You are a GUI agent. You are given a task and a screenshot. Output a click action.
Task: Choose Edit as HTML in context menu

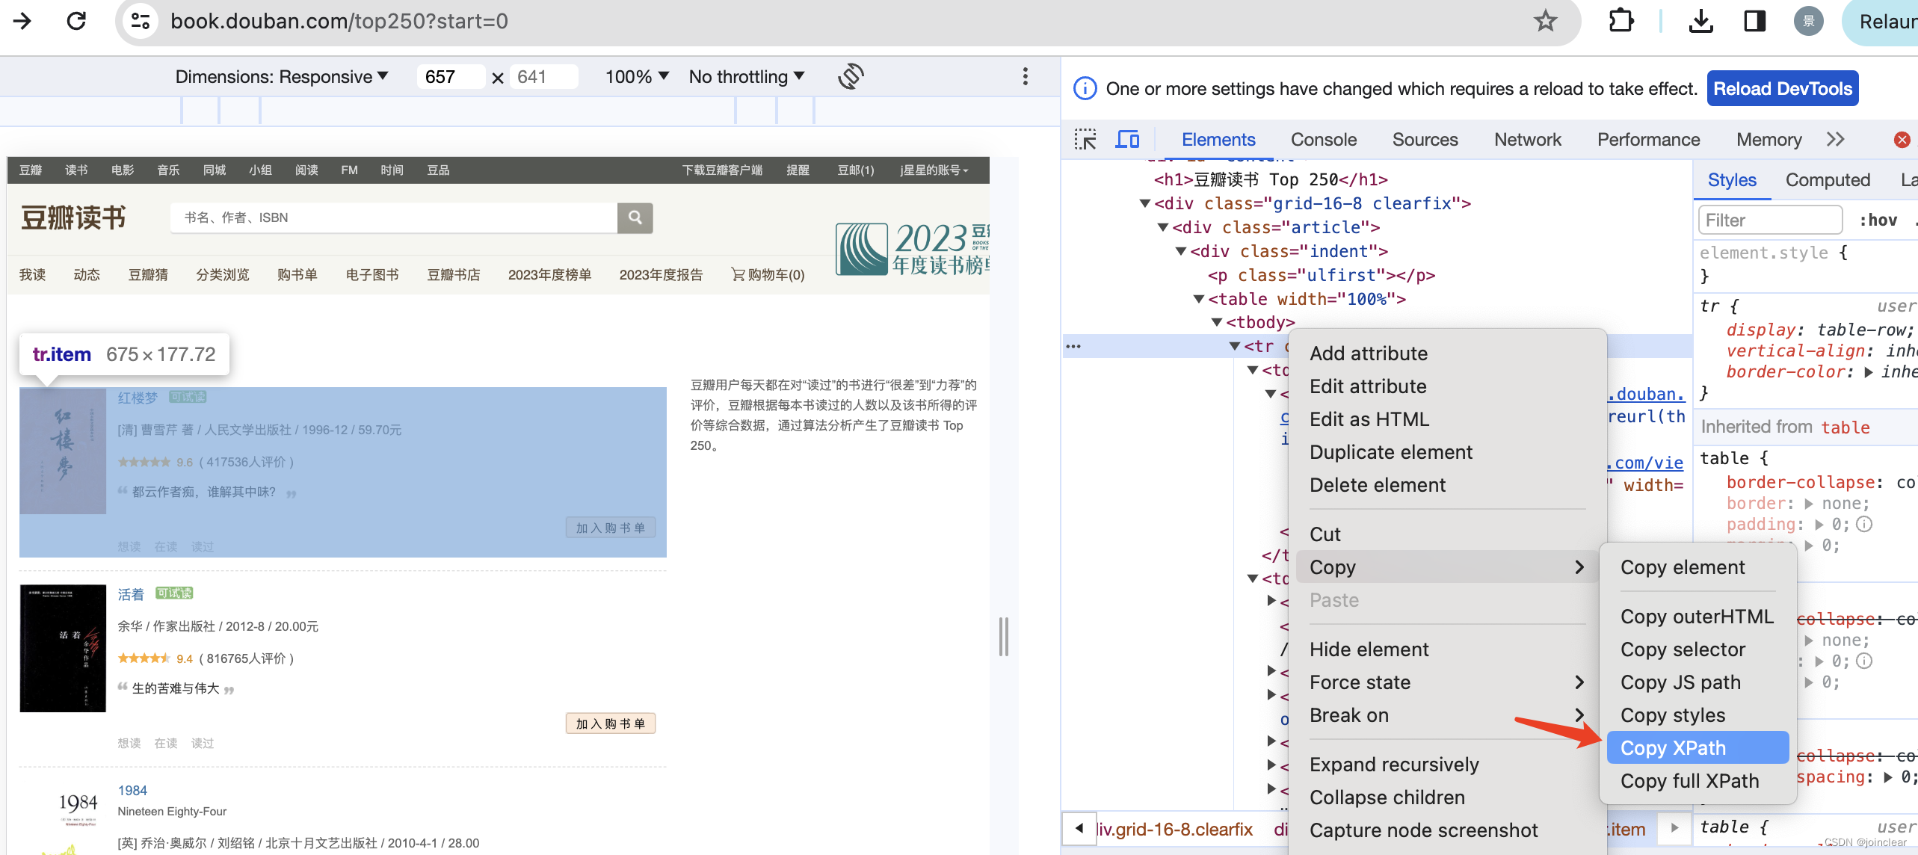point(1446,419)
